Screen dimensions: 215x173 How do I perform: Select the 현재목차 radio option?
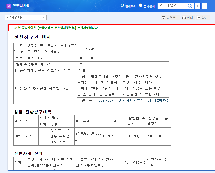point(122,5)
